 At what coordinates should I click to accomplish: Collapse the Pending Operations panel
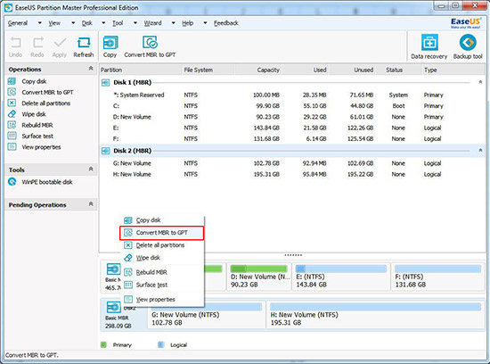pyautogui.click(x=91, y=204)
